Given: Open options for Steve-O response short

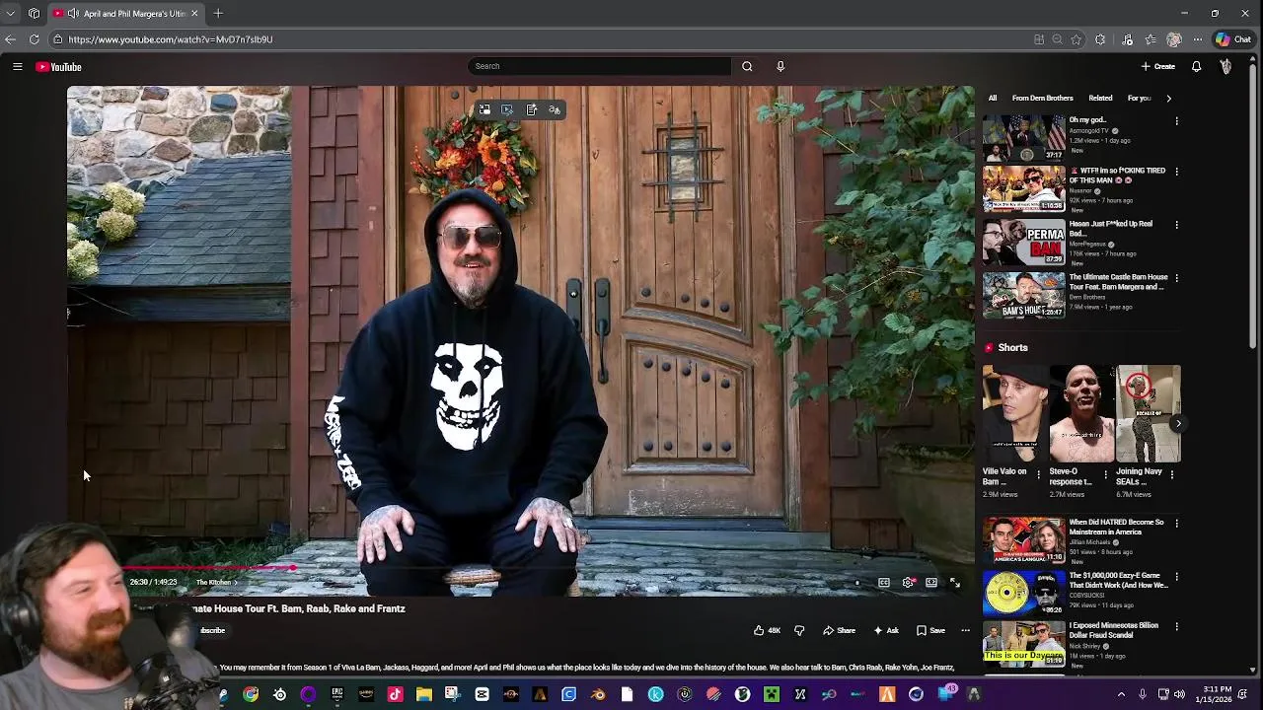Looking at the screenshot, I should pos(1105,474).
